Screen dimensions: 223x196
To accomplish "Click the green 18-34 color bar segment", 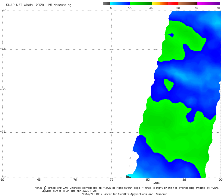I will (x=141, y=4).
